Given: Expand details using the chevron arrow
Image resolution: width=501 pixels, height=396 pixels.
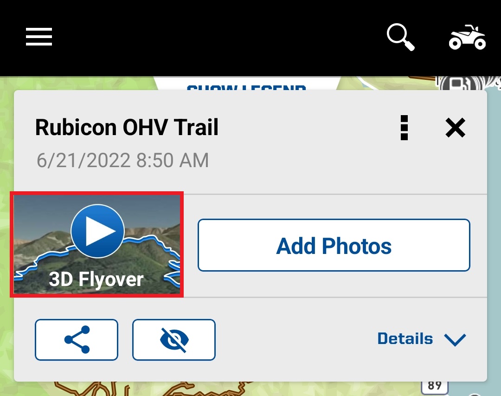Looking at the screenshot, I should [x=455, y=340].
